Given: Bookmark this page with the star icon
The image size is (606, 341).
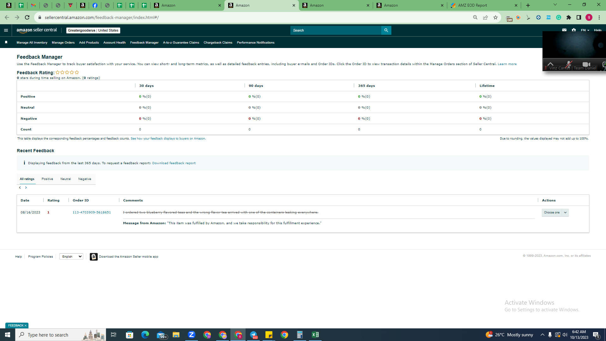Looking at the screenshot, I should 496,17.
